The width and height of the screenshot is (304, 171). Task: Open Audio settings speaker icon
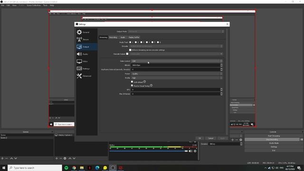point(79,54)
